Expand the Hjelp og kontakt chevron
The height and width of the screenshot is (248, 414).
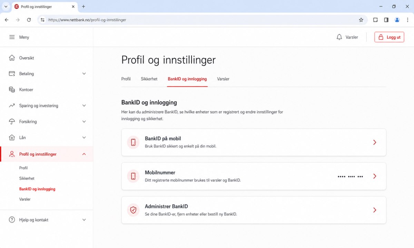pos(84,220)
